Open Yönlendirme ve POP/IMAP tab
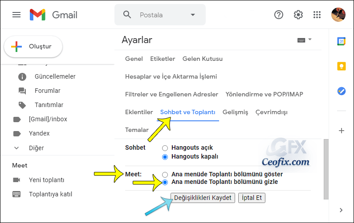Image resolution: width=354 pixels, height=223 pixels. click(x=264, y=94)
